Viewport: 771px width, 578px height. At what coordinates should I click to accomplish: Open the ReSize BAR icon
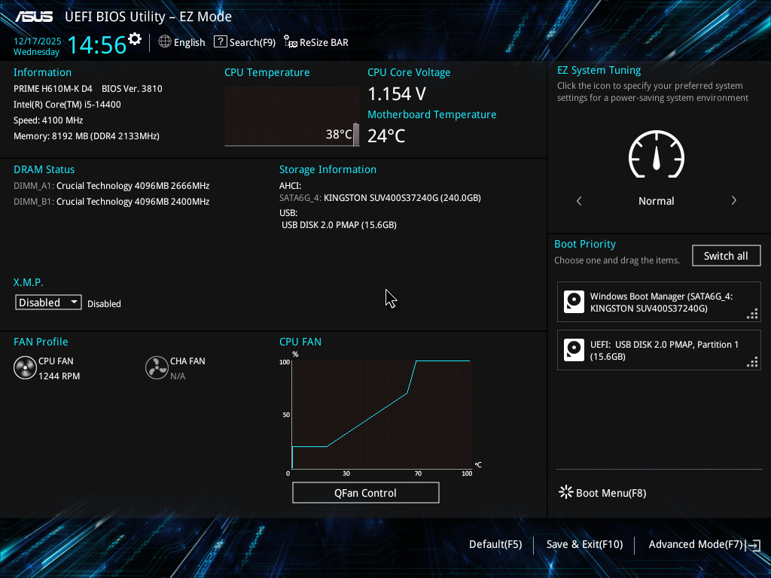[x=291, y=42]
